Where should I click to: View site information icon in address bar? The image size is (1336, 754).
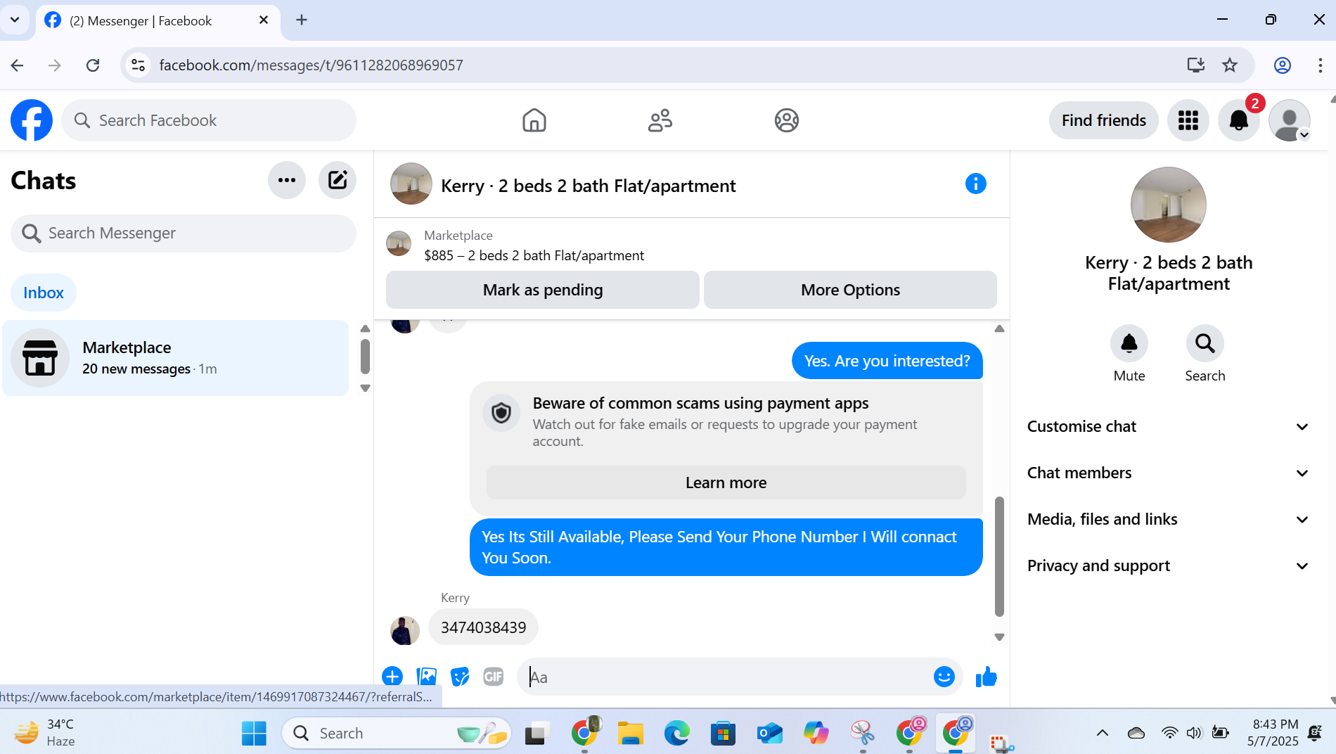[x=139, y=65]
